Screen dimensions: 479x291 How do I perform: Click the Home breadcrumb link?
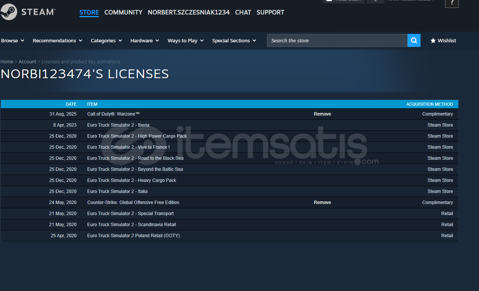7,61
